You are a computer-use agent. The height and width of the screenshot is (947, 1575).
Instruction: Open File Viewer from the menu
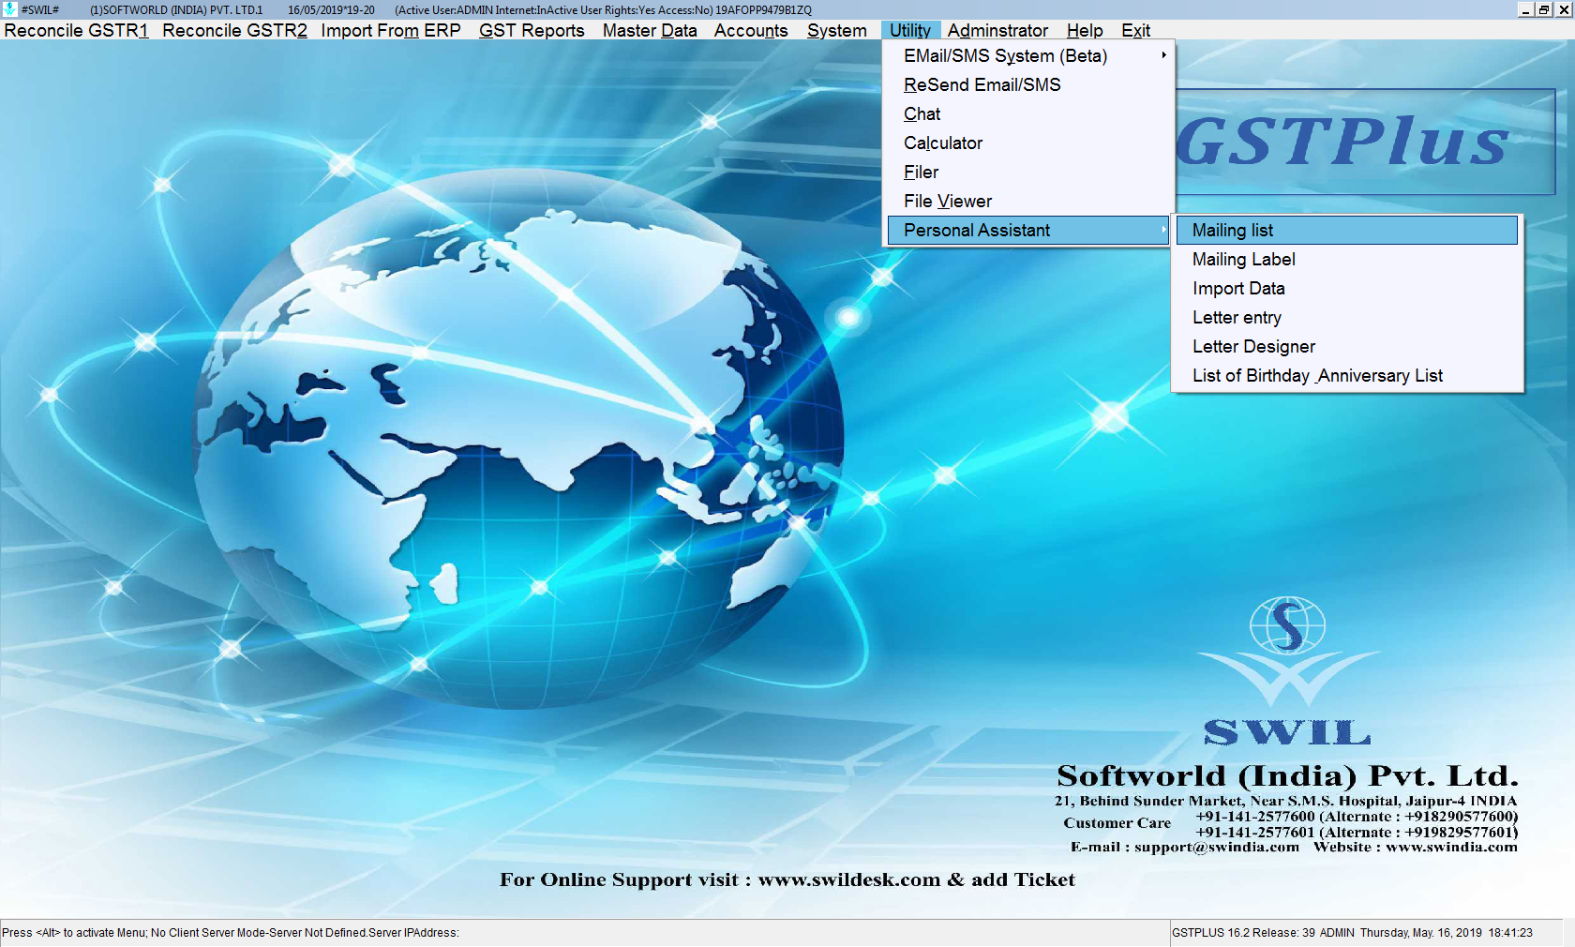click(1028, 202)
